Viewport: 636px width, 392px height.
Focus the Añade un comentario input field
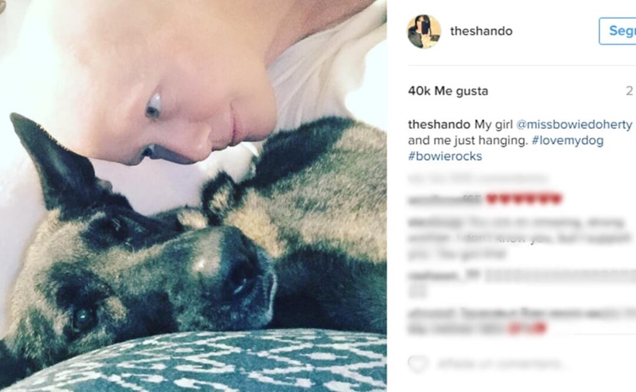pos(501,364)
